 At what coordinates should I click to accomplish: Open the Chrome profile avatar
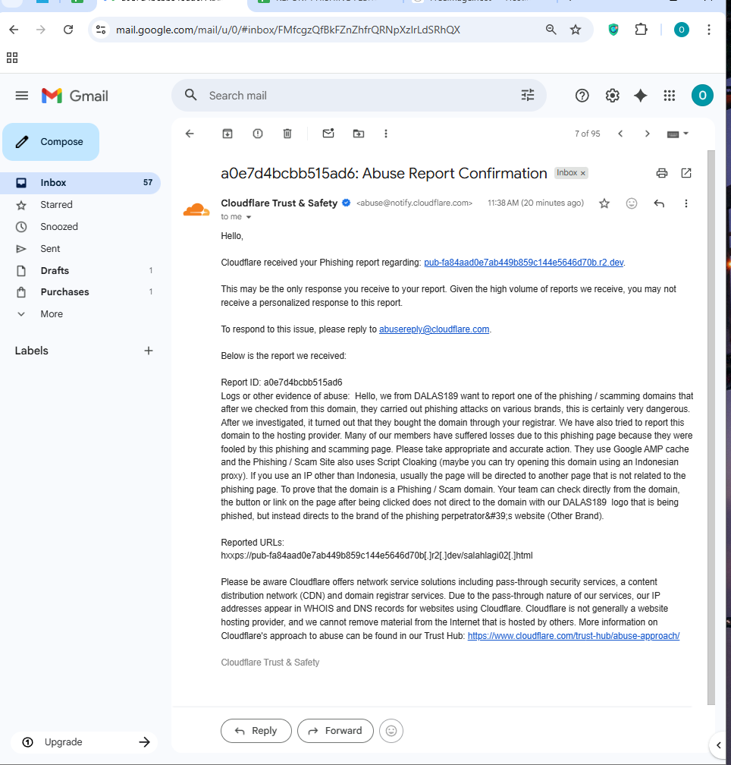pyautogui.click(x=681, y=30)
